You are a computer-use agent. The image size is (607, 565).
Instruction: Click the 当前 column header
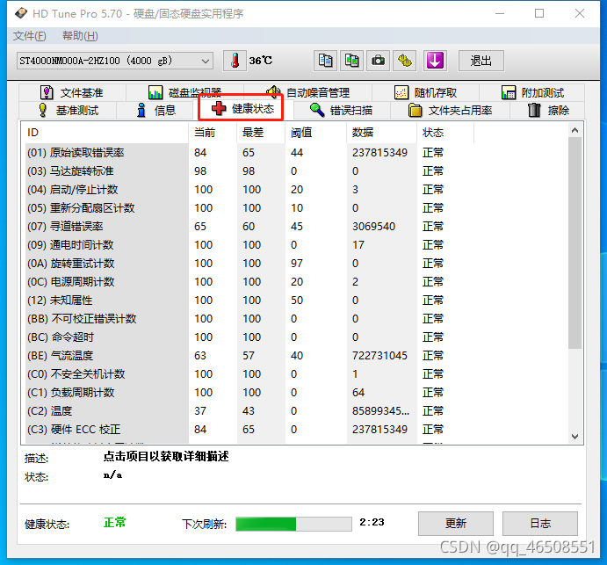pos(213,133)
